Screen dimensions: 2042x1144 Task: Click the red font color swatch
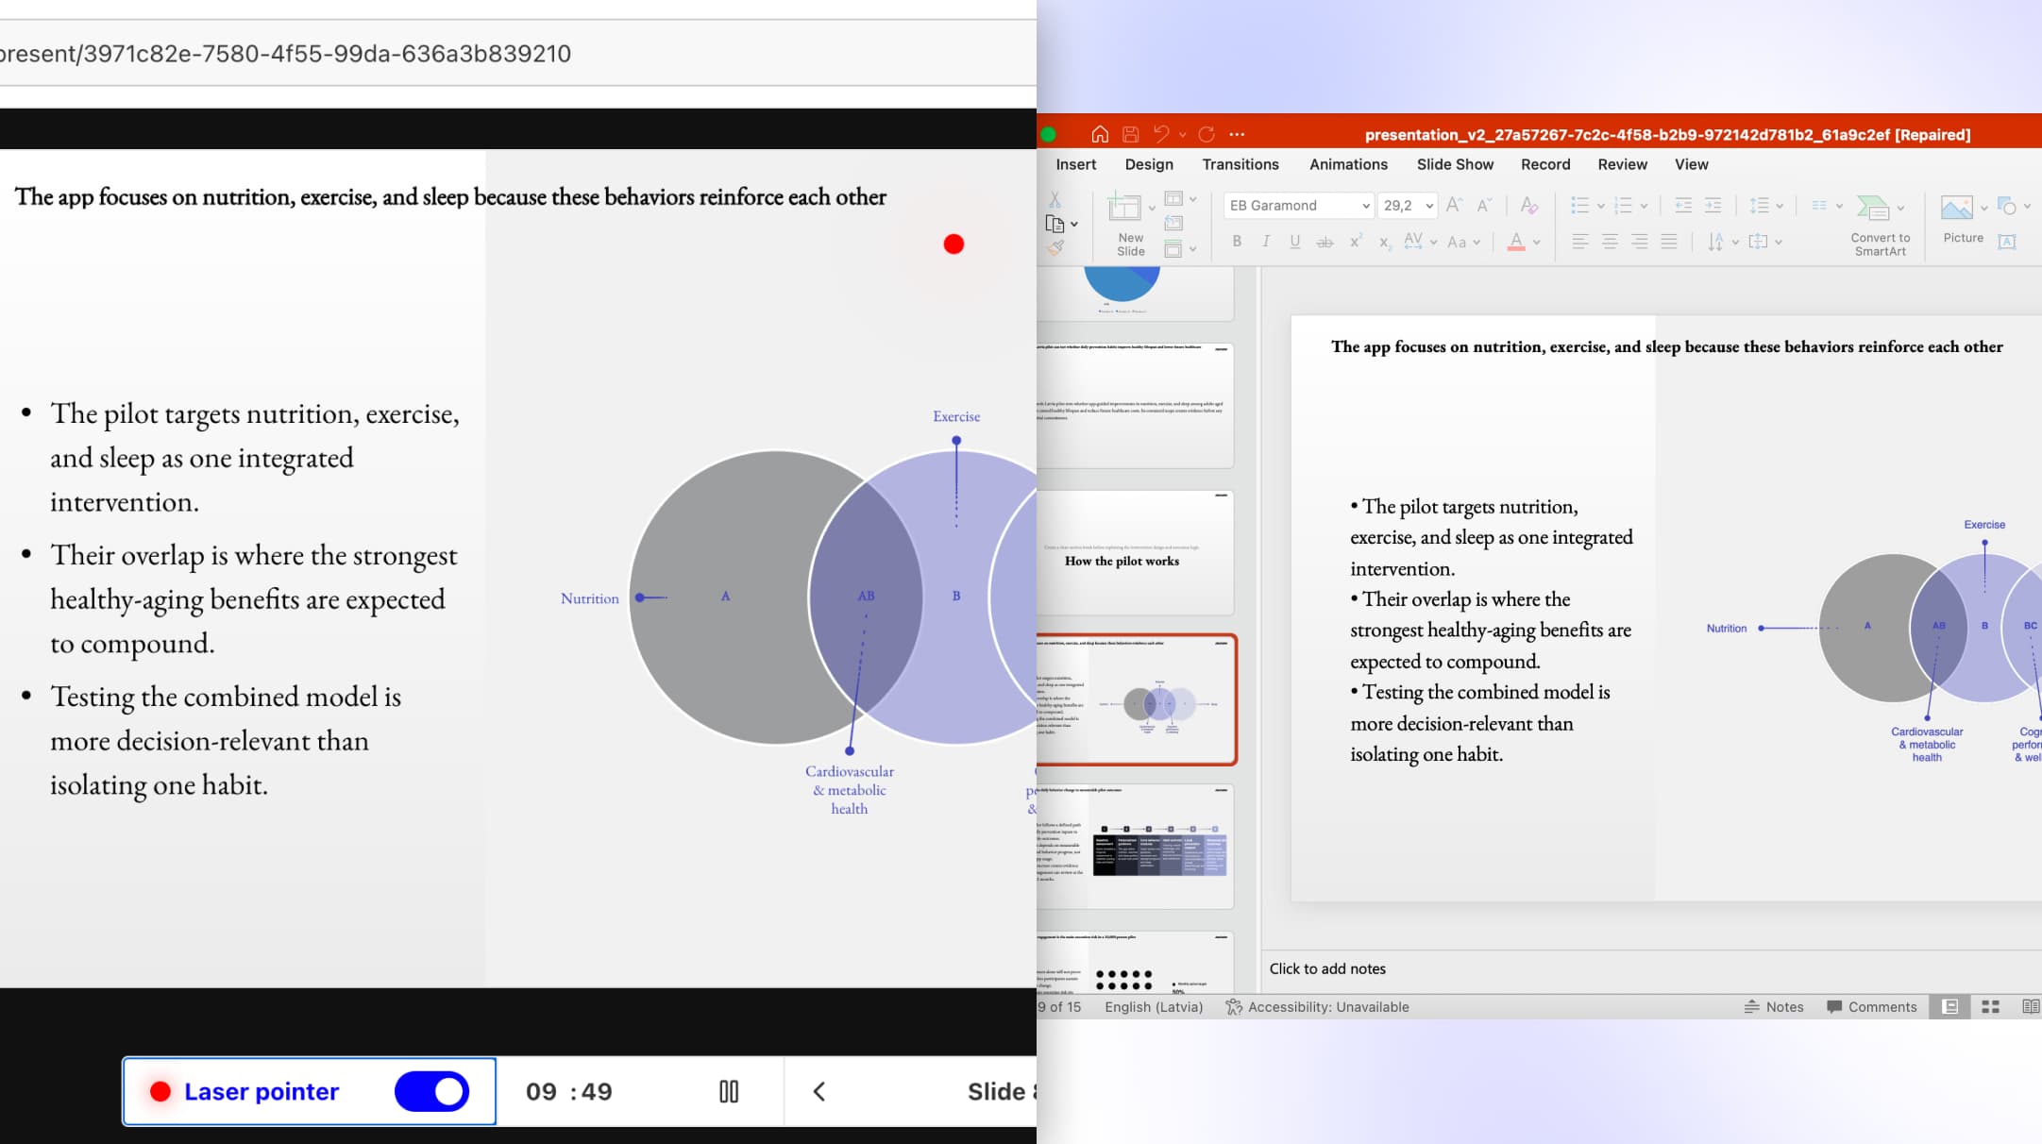(x=1516, y=243)
